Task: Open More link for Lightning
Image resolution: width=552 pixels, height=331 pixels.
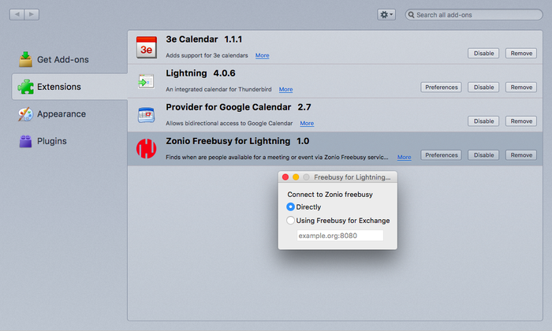Action: pyautogui.click(x=285, y=89)
